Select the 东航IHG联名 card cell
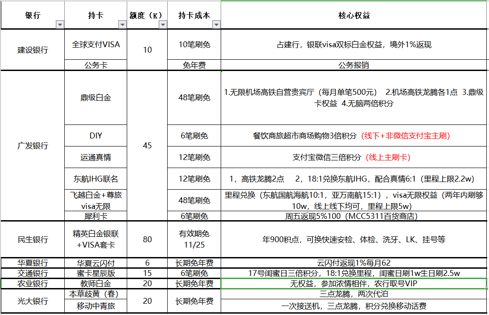Screen dimensions: 489x315 (96, 179)
